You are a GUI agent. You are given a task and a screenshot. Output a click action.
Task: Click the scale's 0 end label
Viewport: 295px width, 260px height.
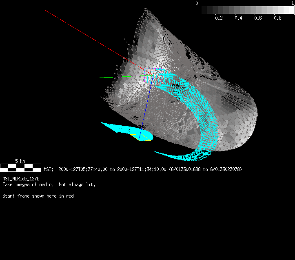coord(197,3)
